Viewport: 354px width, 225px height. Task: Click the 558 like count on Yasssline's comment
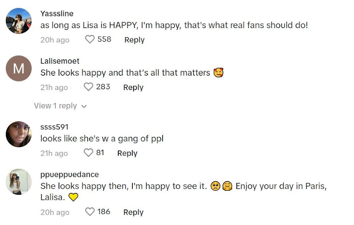point(104,39)
